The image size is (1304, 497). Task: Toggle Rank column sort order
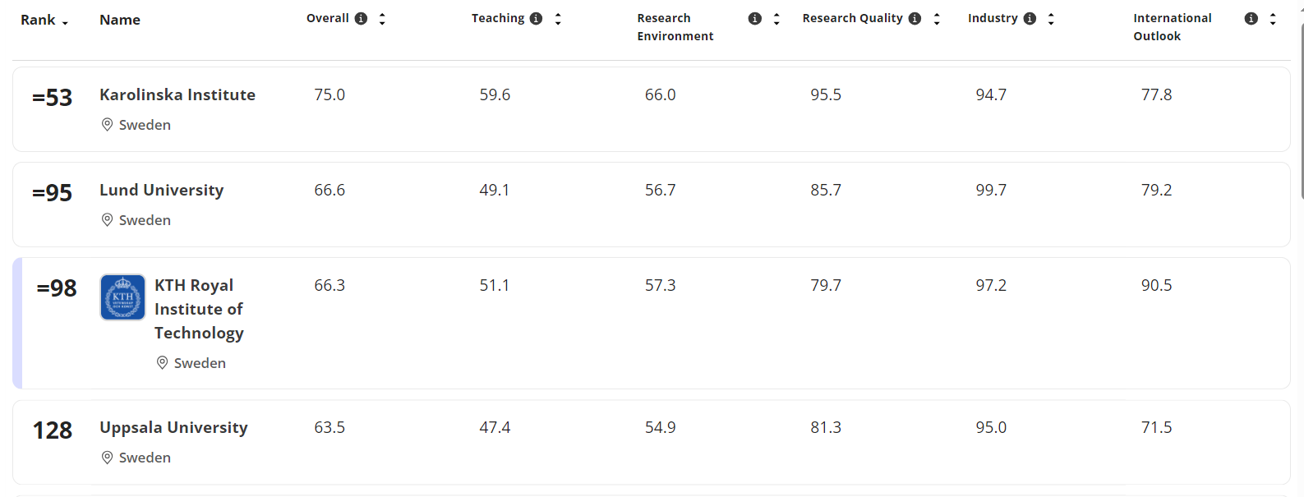(x=44, y=21)
